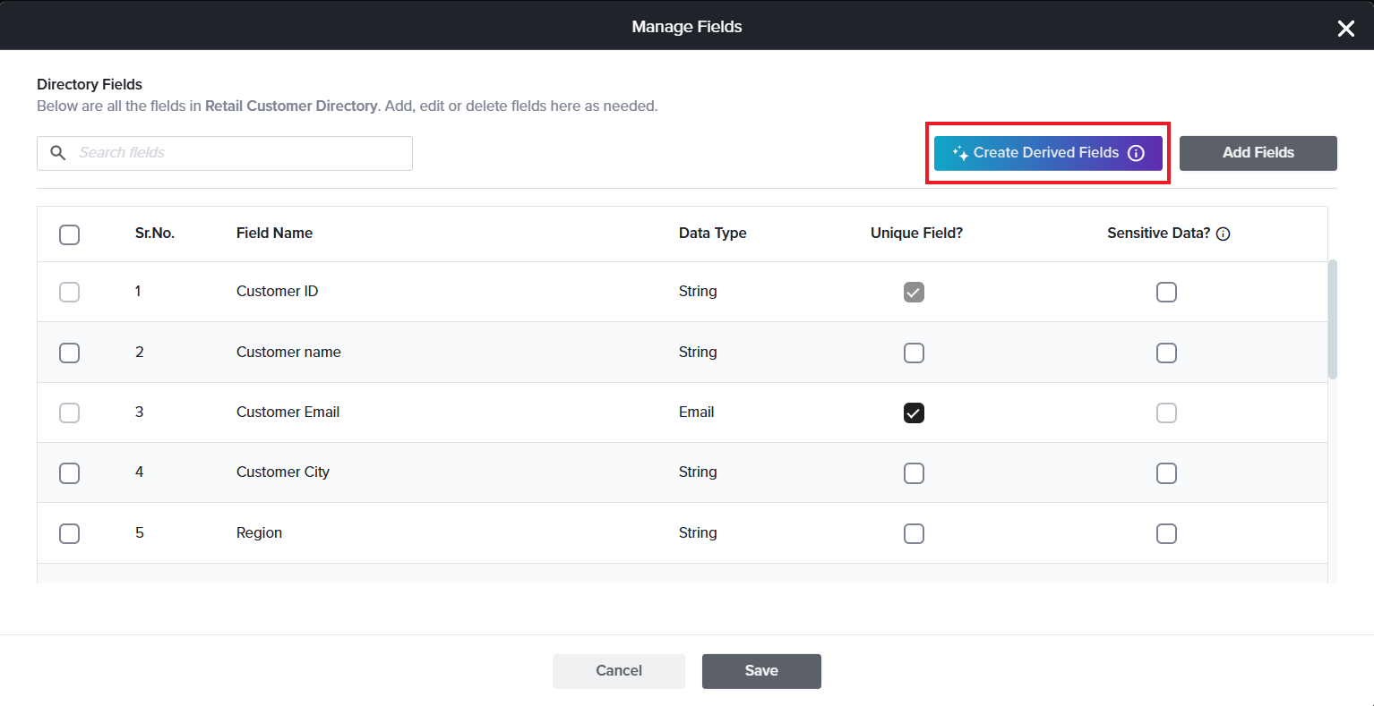Click info icon beside Sensitive Data header
The height and width of the screenshot is (706, 1374).
click(x=1224, y=234)
